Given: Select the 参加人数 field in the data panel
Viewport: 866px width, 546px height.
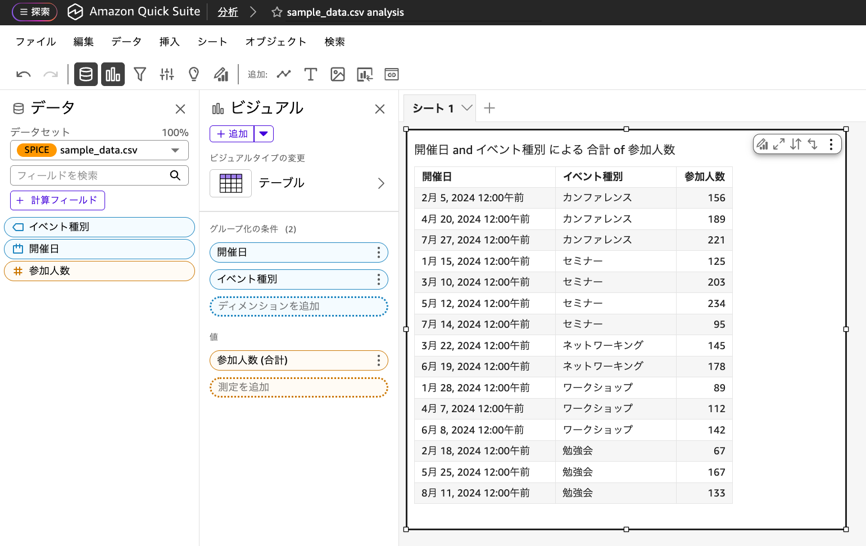Looking at the screenshot, I should 99,270.
